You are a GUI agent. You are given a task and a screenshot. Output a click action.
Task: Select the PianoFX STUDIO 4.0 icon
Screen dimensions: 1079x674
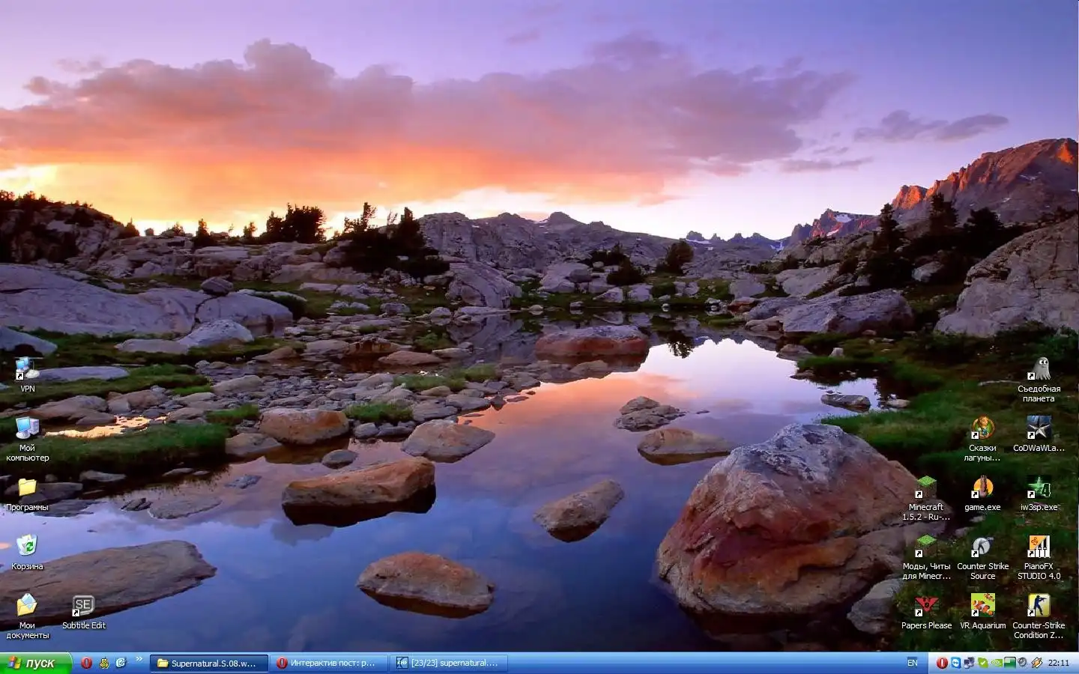pos(1039,547)
